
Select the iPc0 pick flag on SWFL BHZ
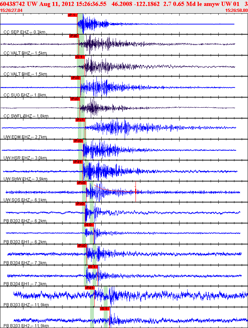pyautogui.click(x=75, y=99)
